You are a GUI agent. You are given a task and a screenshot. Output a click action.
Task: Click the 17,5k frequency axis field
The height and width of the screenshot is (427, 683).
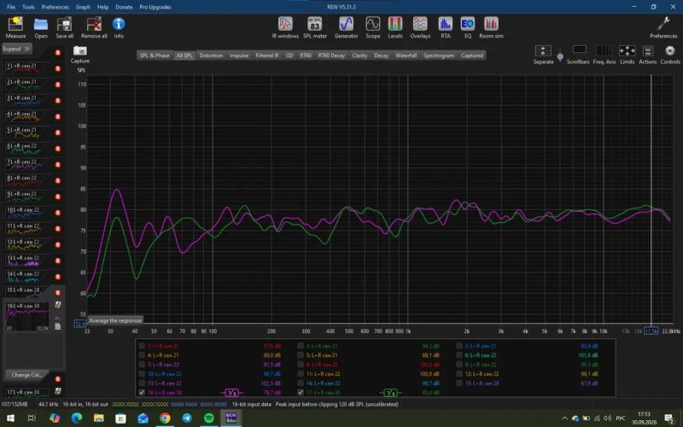coord(651,331)
